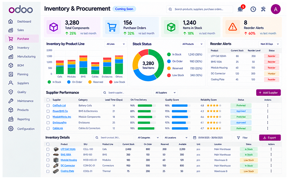Click the Add Supplier button
This screenshot has width=289, height=179.
(x=268, y=93)
